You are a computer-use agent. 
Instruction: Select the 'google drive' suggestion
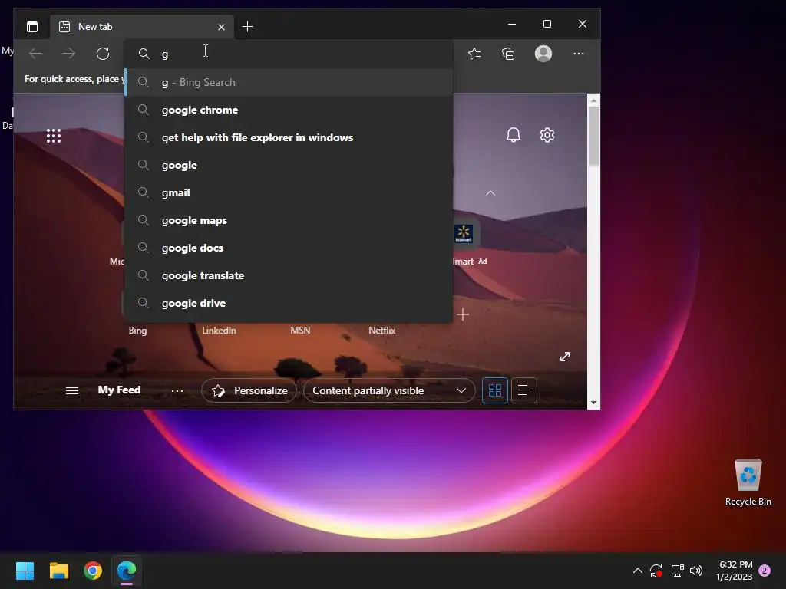[x=289, y=302]
